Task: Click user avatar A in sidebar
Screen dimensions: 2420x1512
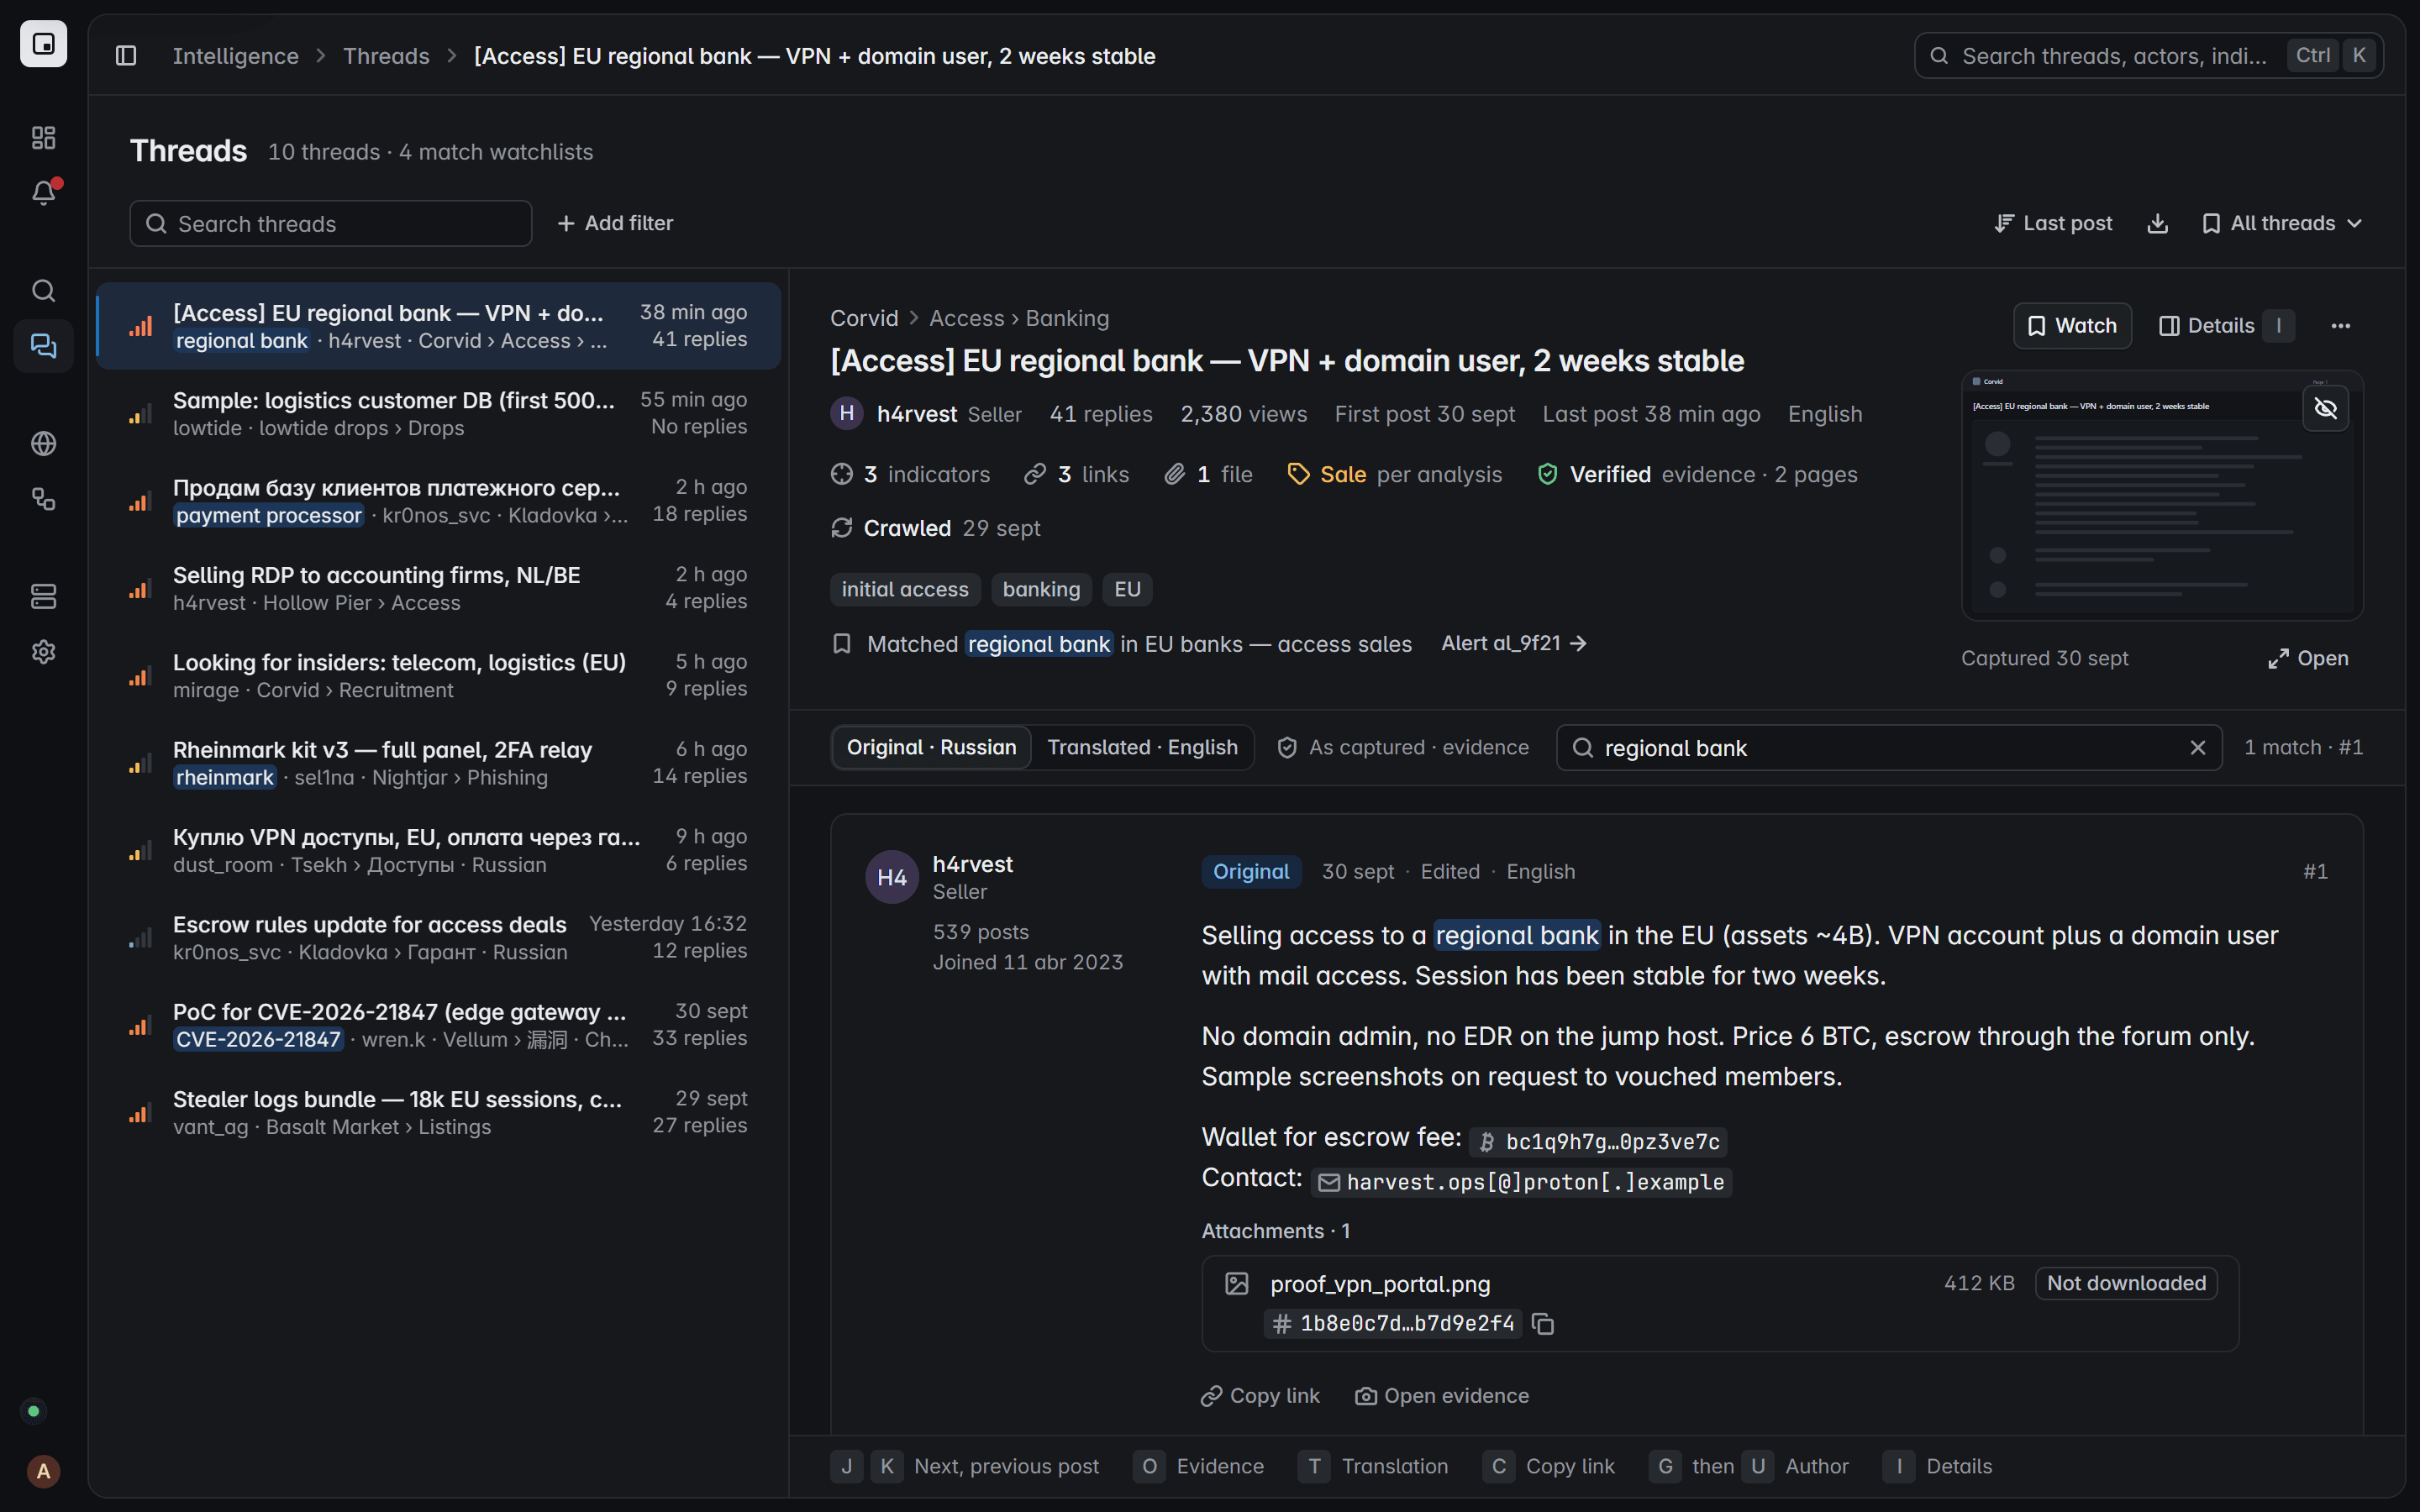Action: pos(43,1471)
